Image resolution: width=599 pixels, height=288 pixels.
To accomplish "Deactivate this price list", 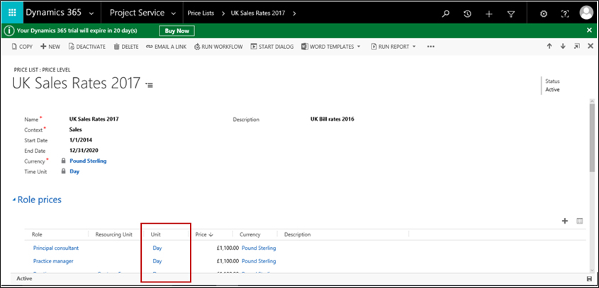I will pos(86,47).
